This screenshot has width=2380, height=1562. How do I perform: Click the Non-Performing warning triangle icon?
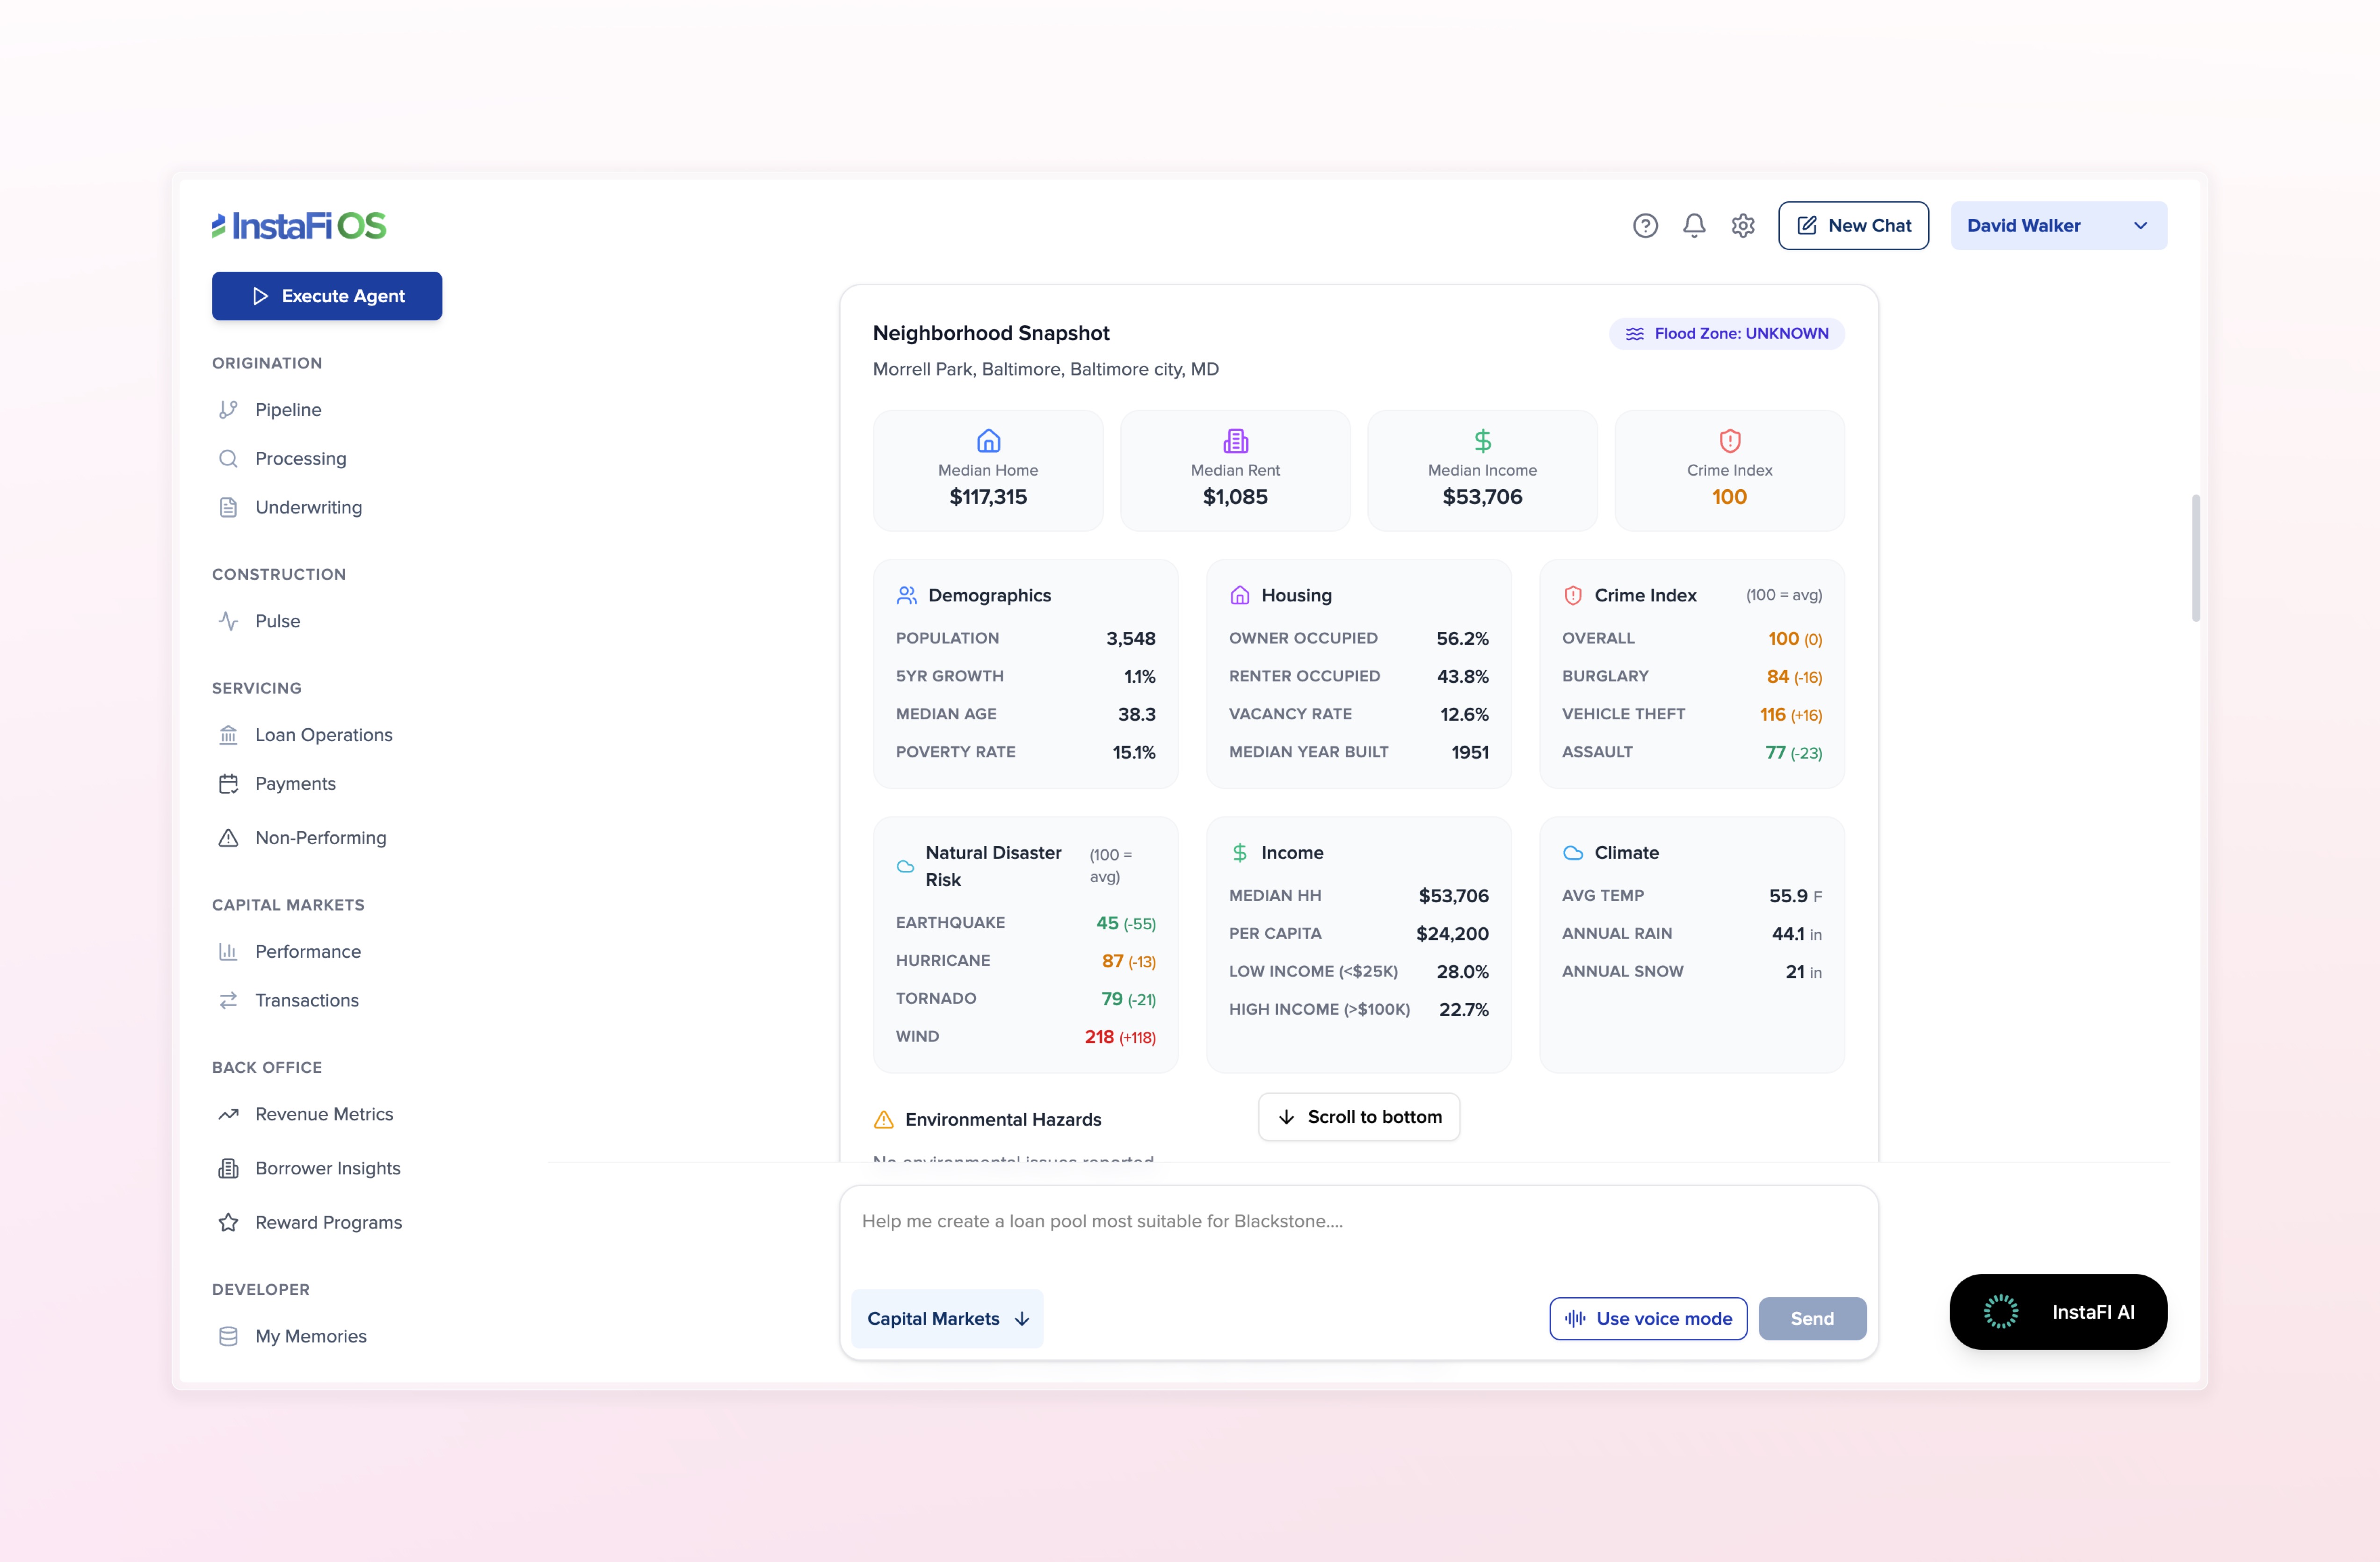click(x=228, y=838)
